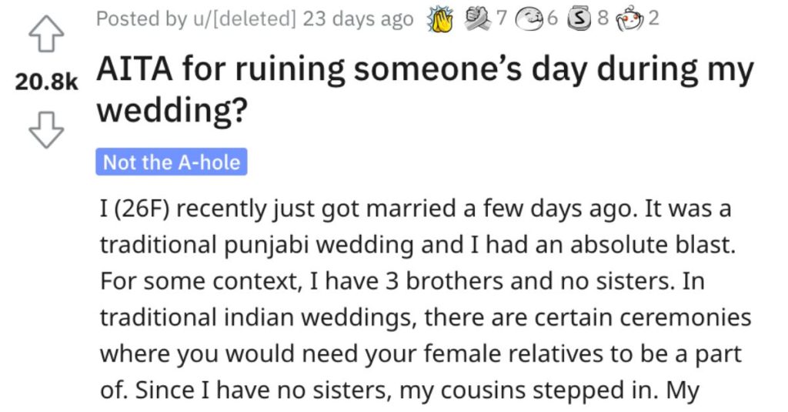Downvote the AITA wedding post
This screenshot has height=412, width=788.
(x=45, y=131)
